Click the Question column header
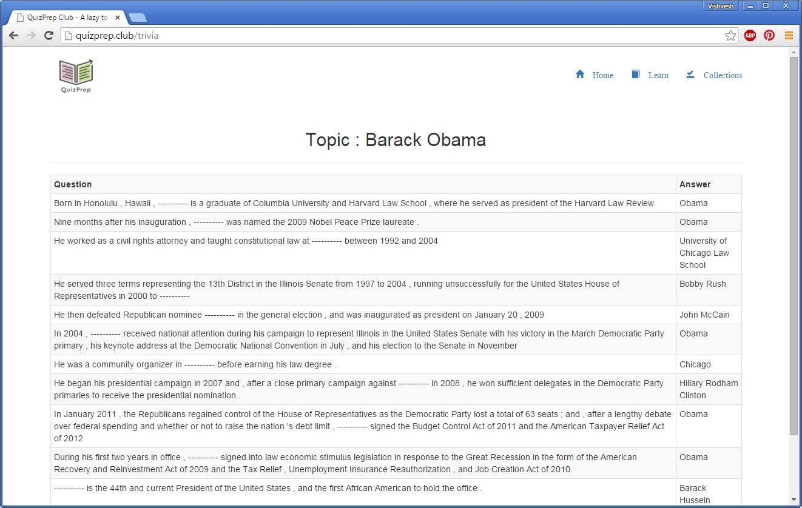 [363, 184]
